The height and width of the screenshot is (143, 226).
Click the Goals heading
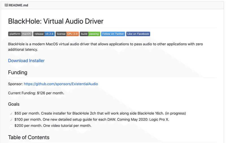pyautogui.click(x=14, y=104)
